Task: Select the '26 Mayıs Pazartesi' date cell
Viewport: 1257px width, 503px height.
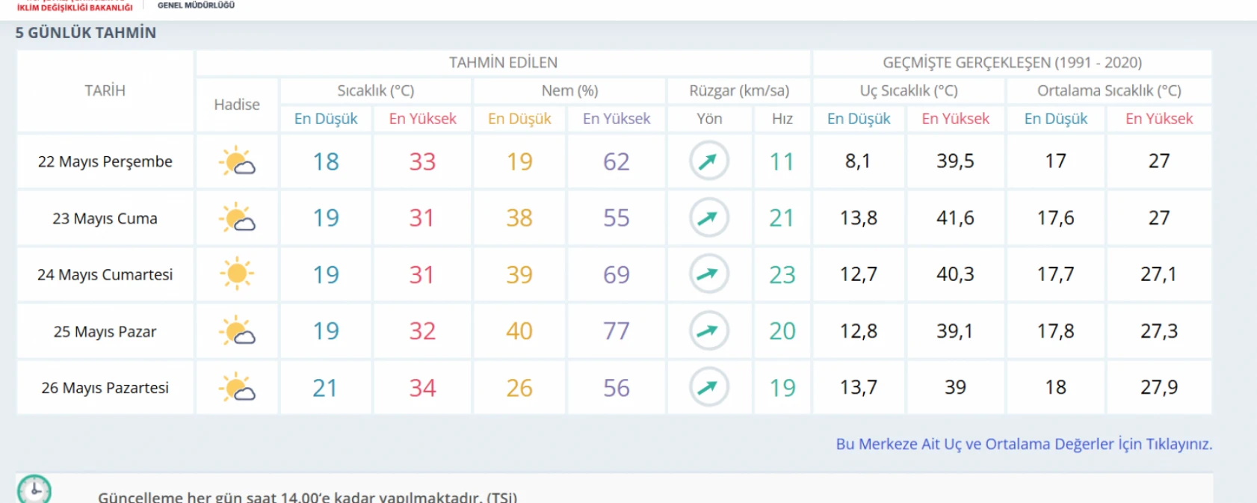Action: 105,388
